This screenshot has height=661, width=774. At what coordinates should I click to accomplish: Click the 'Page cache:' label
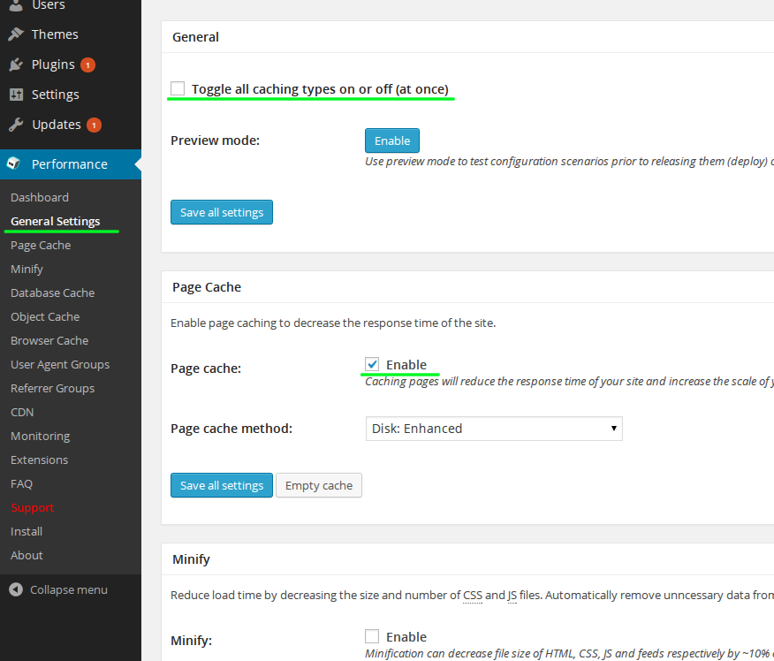pos(206,368)
